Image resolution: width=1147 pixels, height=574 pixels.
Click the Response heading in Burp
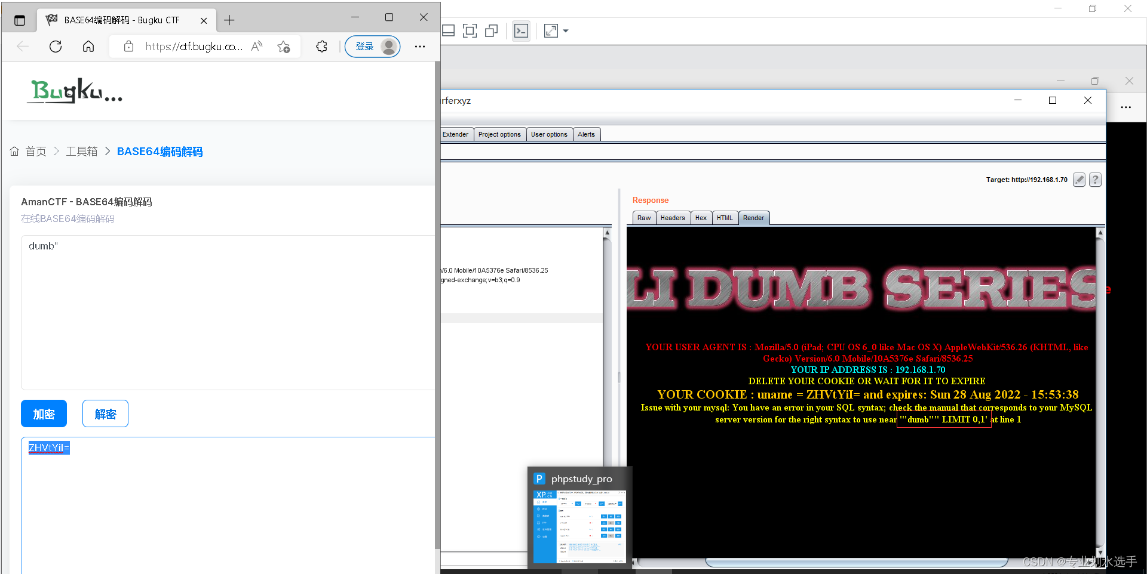[651, 200]
